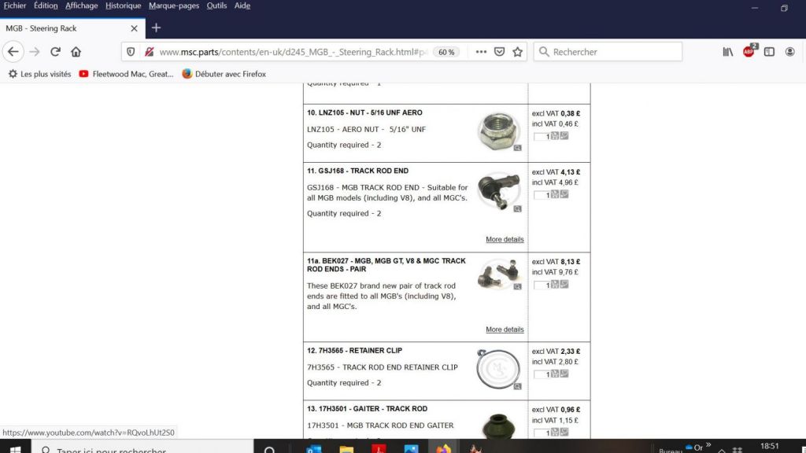Open the Aide menu
Viewport: 806px width, 453px height.
tap(242, 6)
